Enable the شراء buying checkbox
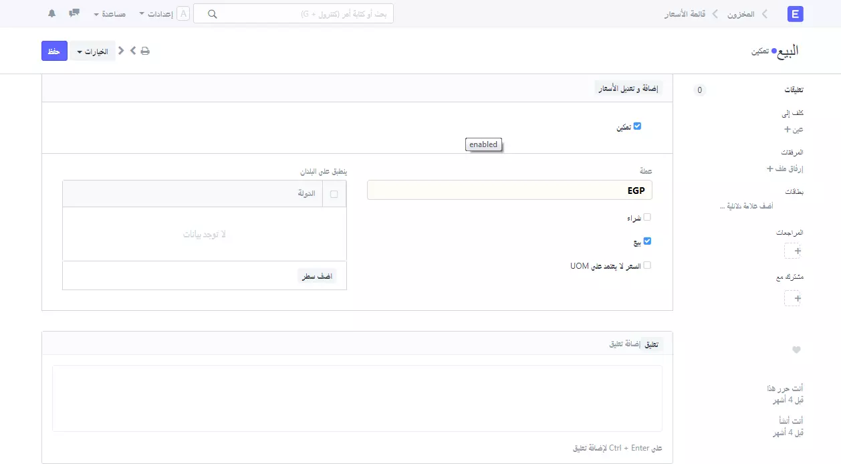The width and height of the screenshot is (841, 464). coord(647,217)
